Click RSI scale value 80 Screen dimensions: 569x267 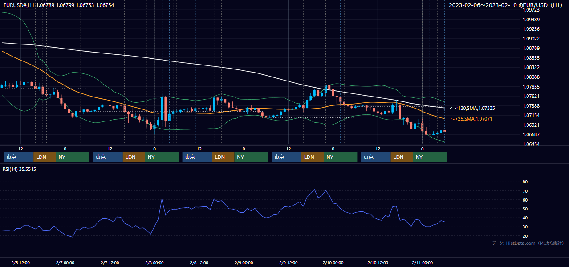click(525, 182)
